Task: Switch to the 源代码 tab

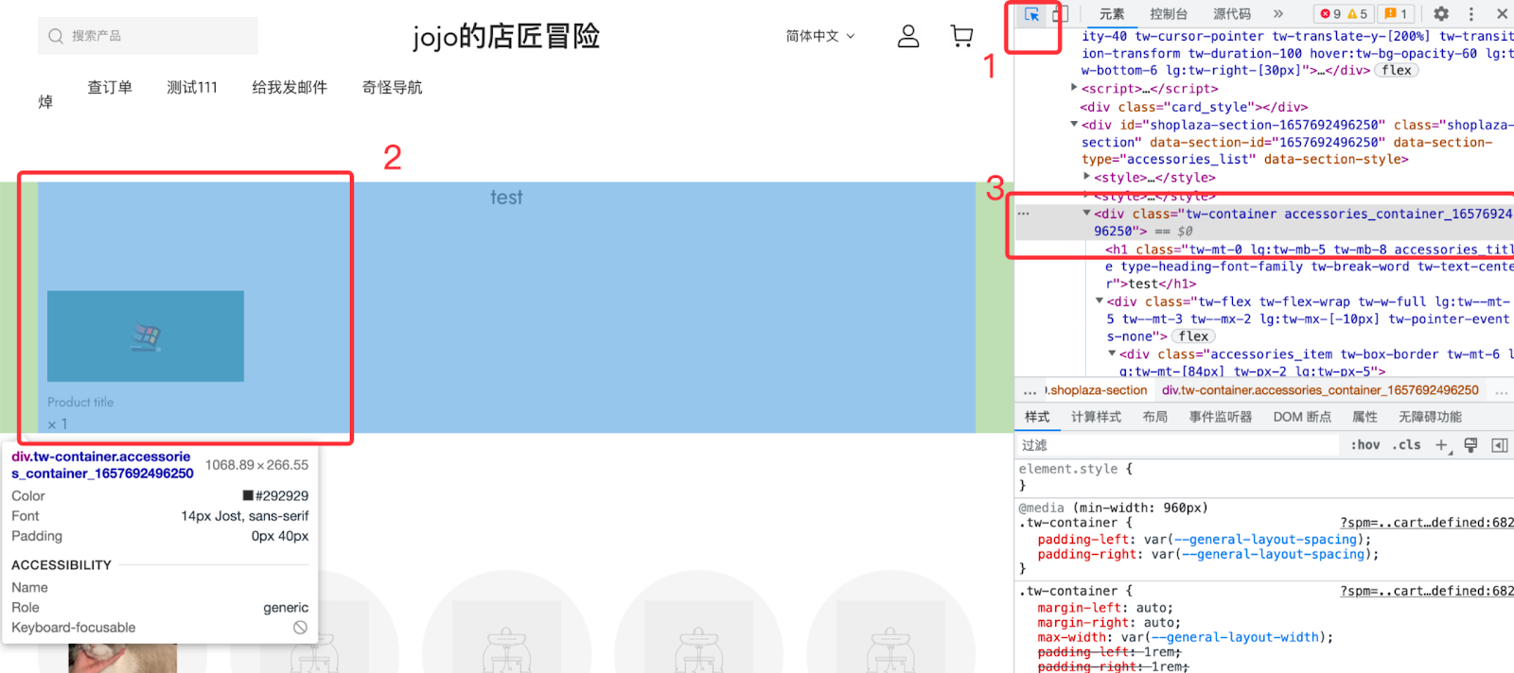Action: click(x=1232, y=14)
